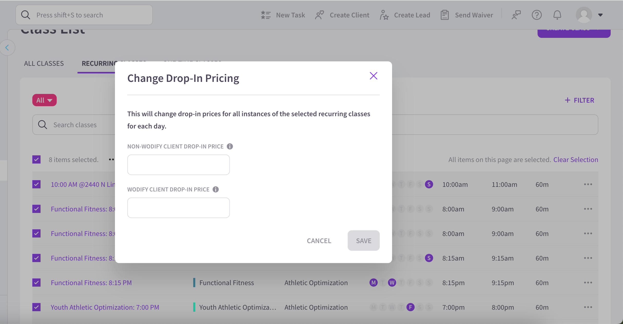The image size is (623, 324).
Task: Click the Create Client icon
Action: point(319,15)
